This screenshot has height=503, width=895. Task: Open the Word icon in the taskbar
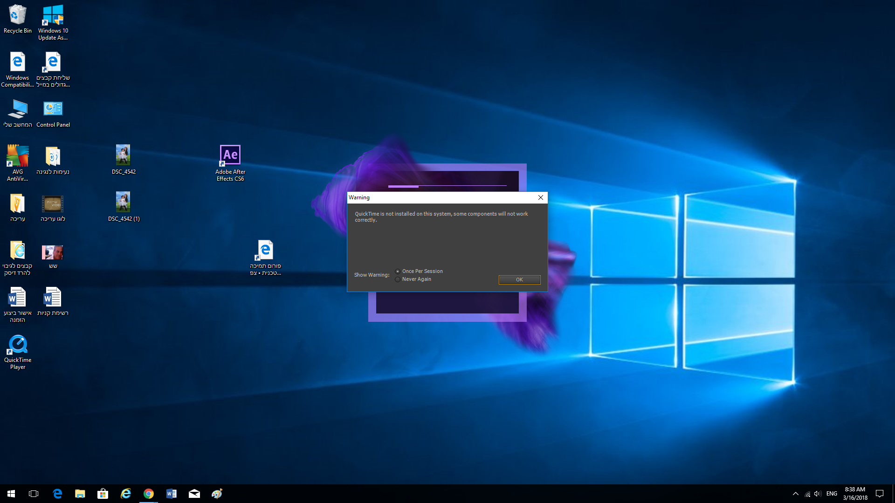[172, 494]
